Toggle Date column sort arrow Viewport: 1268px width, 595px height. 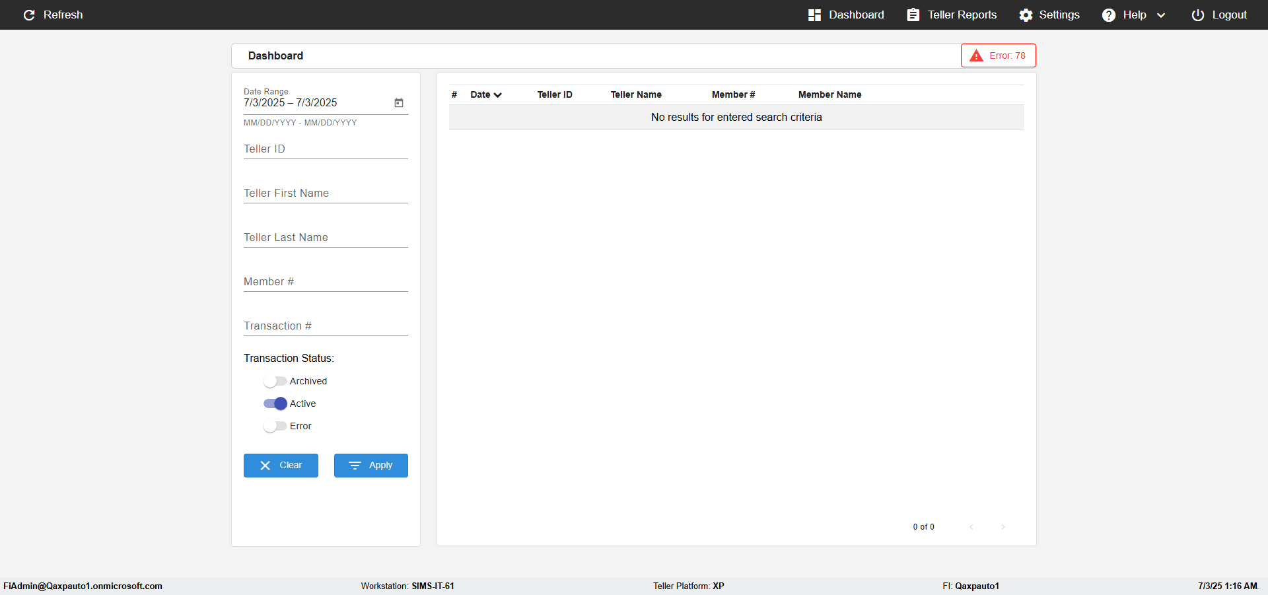click(498, 95)
